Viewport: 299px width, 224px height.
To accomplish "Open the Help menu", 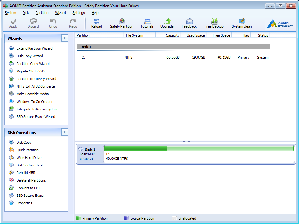I will point(95,13).
